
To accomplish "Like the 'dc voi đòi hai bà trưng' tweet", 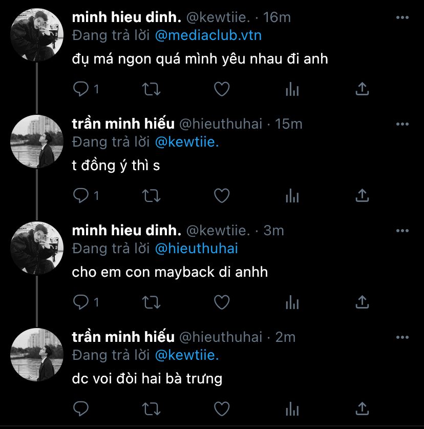I will [221, 409].
